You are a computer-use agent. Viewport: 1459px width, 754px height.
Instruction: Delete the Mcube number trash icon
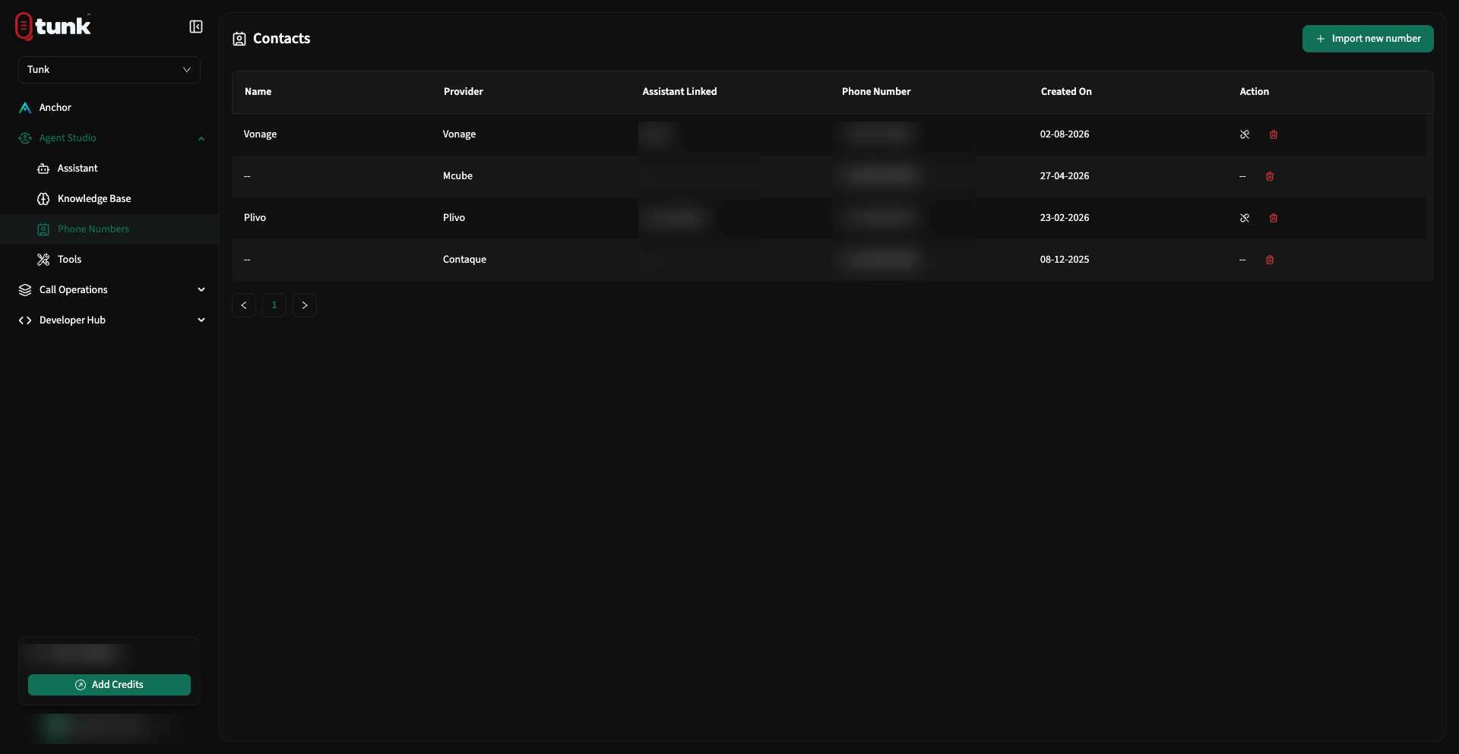1270,176
